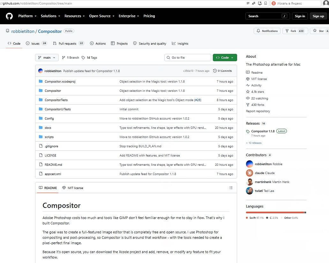Screen dimensions: 329x263
Task: Expand the Resources menu
Action: [x=74, y=16]
